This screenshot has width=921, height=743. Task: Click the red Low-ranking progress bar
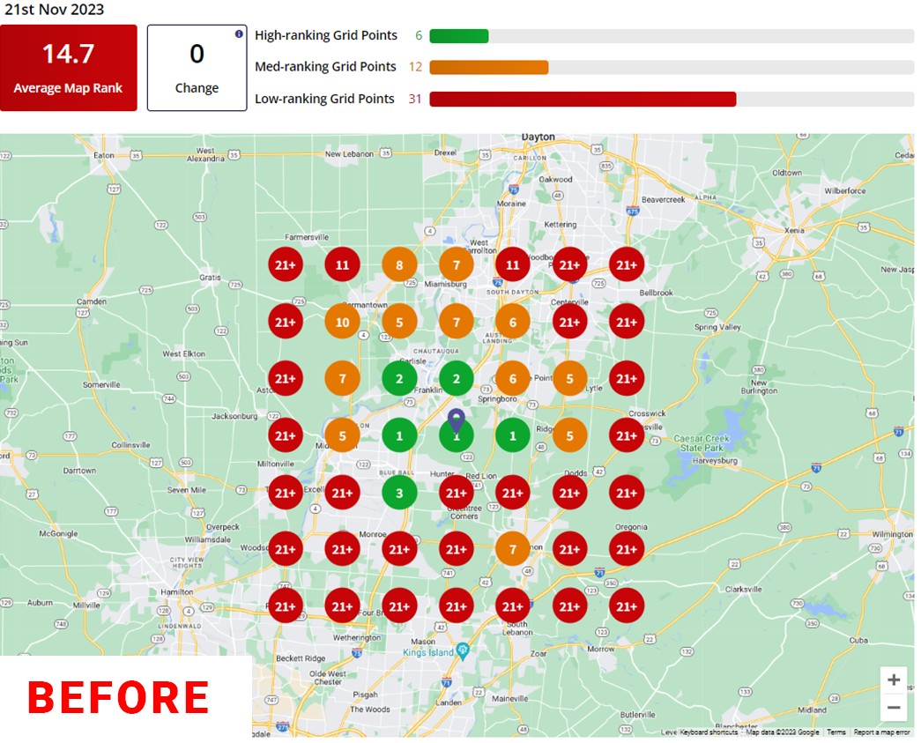point(583,99)
